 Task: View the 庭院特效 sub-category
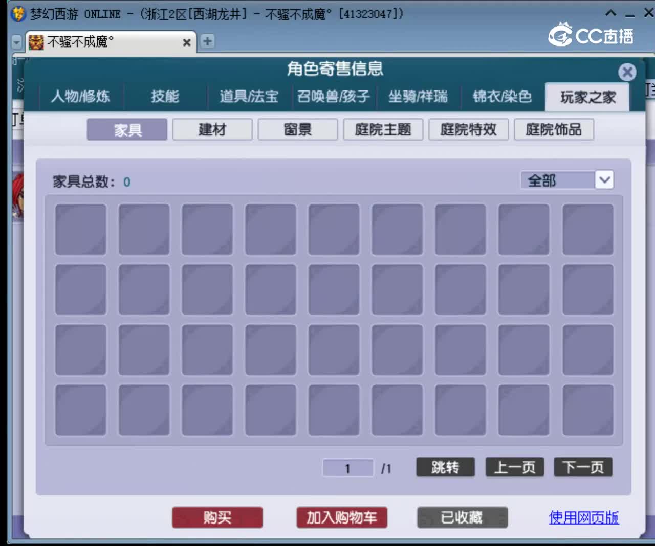point(468,129)
